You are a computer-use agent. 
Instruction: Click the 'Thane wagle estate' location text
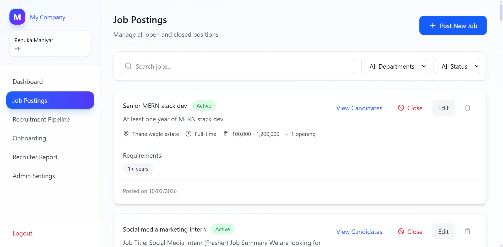(x=156, y=134)
